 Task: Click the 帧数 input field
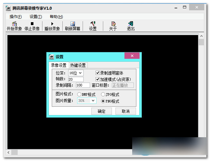(x=76, y=79)
